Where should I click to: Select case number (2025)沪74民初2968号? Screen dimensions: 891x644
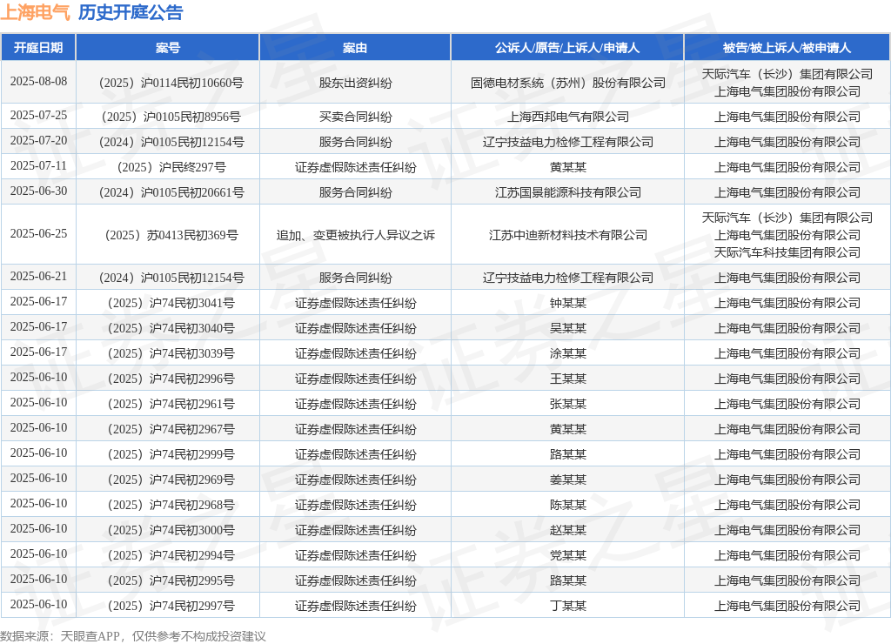coord(171,506)
